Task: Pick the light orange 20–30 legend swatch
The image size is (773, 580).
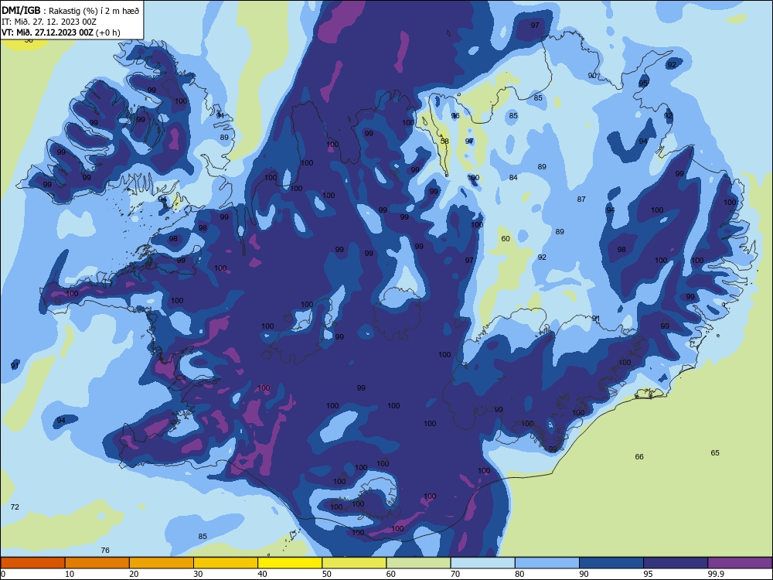Action: point(162,562)
